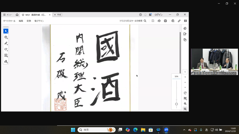Pick the zoom marquee tool in left toolbar
The height and width of the screenshot is (134, 239).
(x=6, y=37)
